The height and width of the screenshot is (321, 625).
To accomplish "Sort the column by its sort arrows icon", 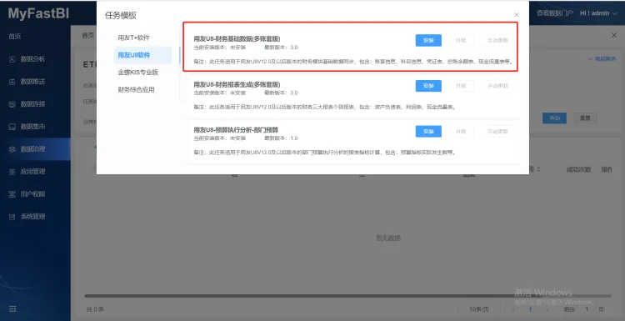I will click(538, 169).
